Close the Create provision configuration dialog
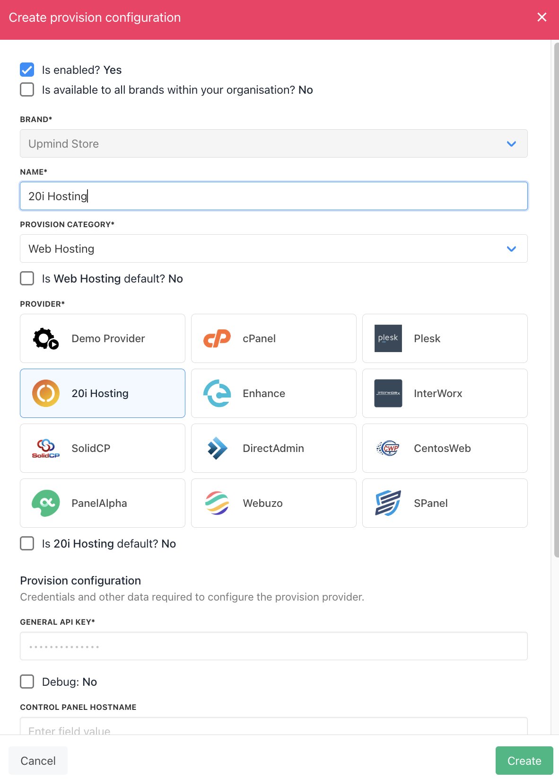Image resolution: width=559 pixels, height=779 pixels. tap(542, 18)
